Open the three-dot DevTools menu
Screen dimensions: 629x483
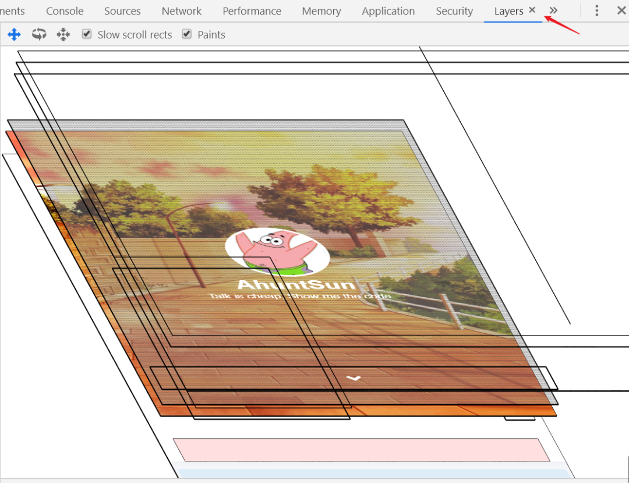[596, 10]
